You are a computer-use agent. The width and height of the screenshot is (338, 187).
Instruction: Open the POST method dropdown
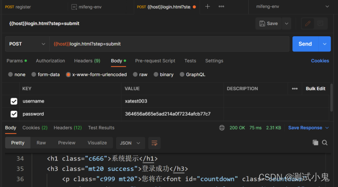point(27,44)
